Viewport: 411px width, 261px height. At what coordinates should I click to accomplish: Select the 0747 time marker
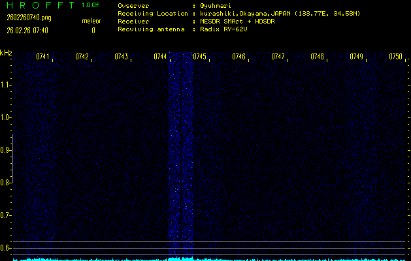click(278, 57)
